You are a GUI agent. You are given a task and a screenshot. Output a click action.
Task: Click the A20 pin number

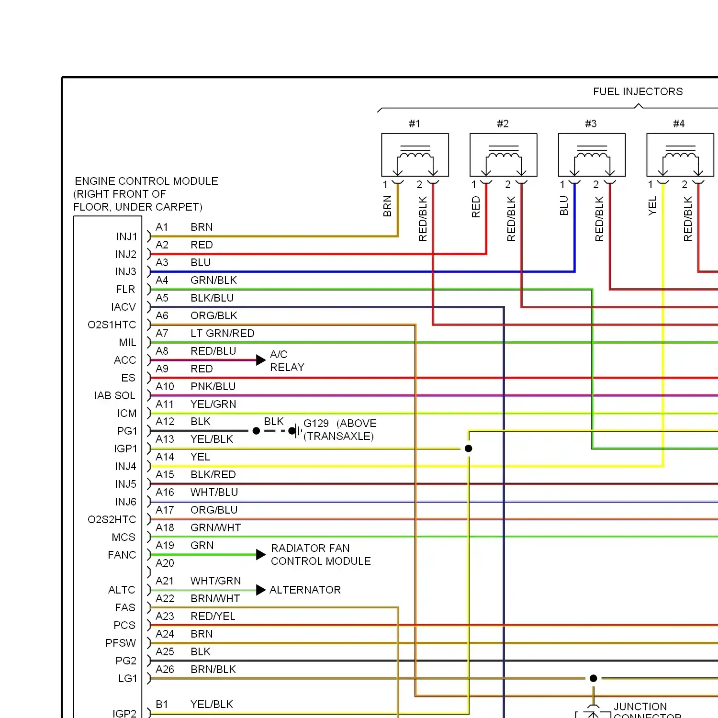(165, 563)
